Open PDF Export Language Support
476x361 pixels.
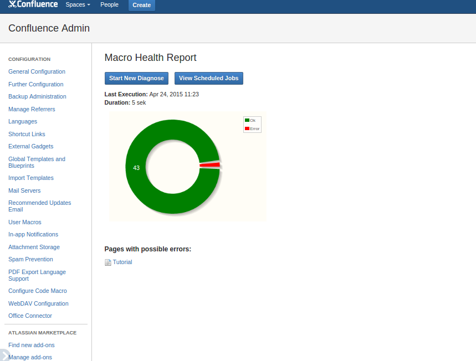[37, 275]
